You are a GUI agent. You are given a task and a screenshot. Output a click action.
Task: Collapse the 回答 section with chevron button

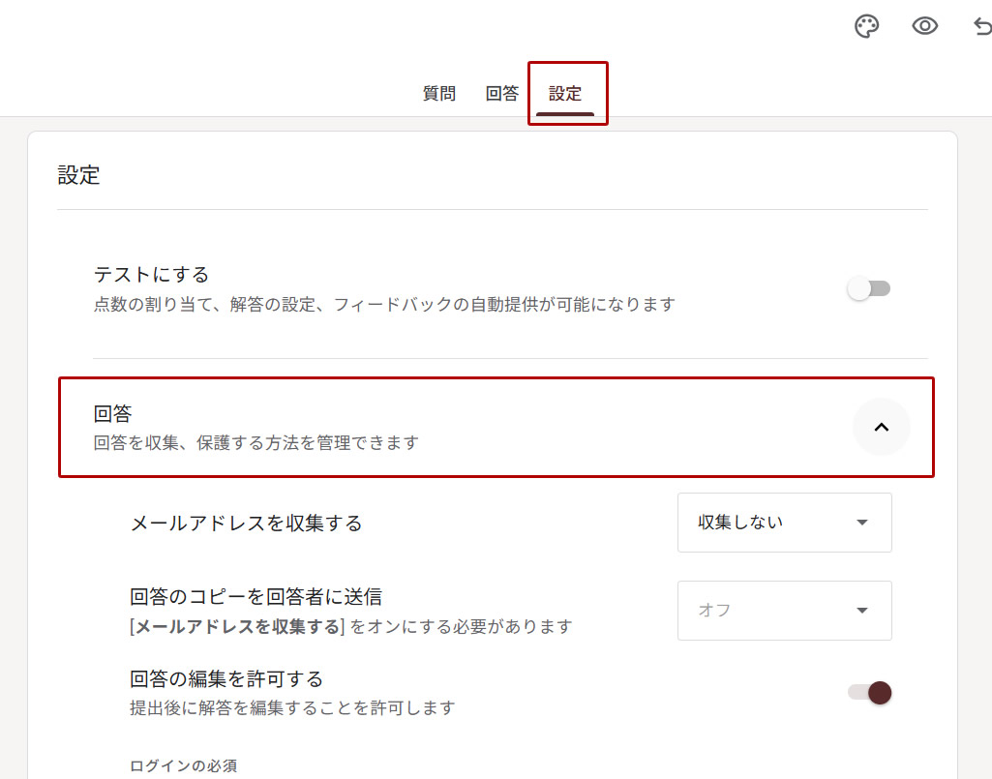tap(881, 427)
